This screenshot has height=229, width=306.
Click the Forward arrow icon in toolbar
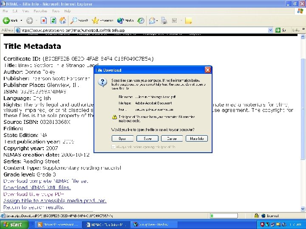tap(30, 20)
